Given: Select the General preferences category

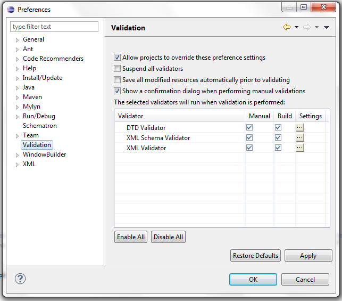Looking at the screenshot, I should tap(34, 39).
